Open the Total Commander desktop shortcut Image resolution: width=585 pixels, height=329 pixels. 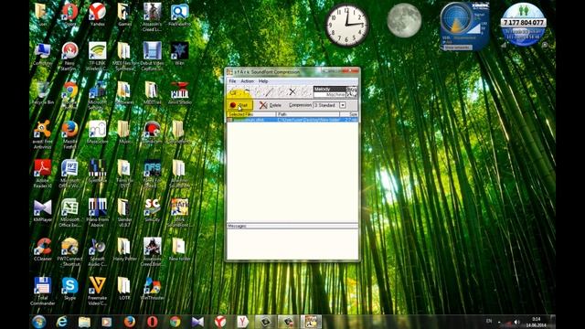pos(43,291)
